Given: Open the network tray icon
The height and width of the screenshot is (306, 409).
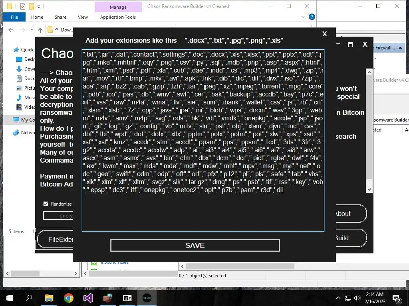Looking at the screenshot, I should 348,298.
